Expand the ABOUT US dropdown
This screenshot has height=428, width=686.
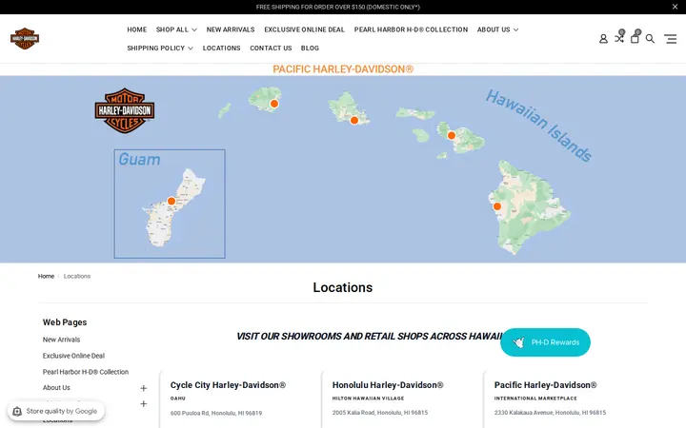tap(498, 29)
